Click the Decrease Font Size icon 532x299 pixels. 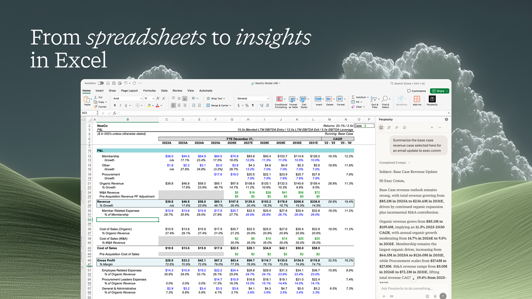click(x=164, y=98)
